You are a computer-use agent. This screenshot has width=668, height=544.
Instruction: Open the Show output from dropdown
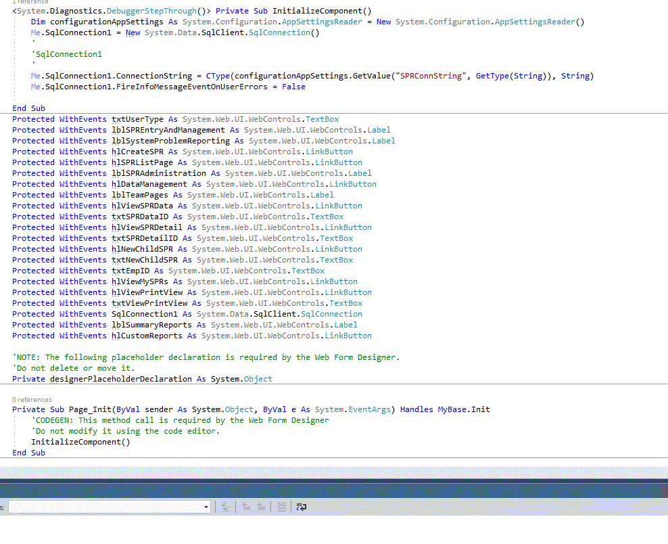(x=110, y=507)
